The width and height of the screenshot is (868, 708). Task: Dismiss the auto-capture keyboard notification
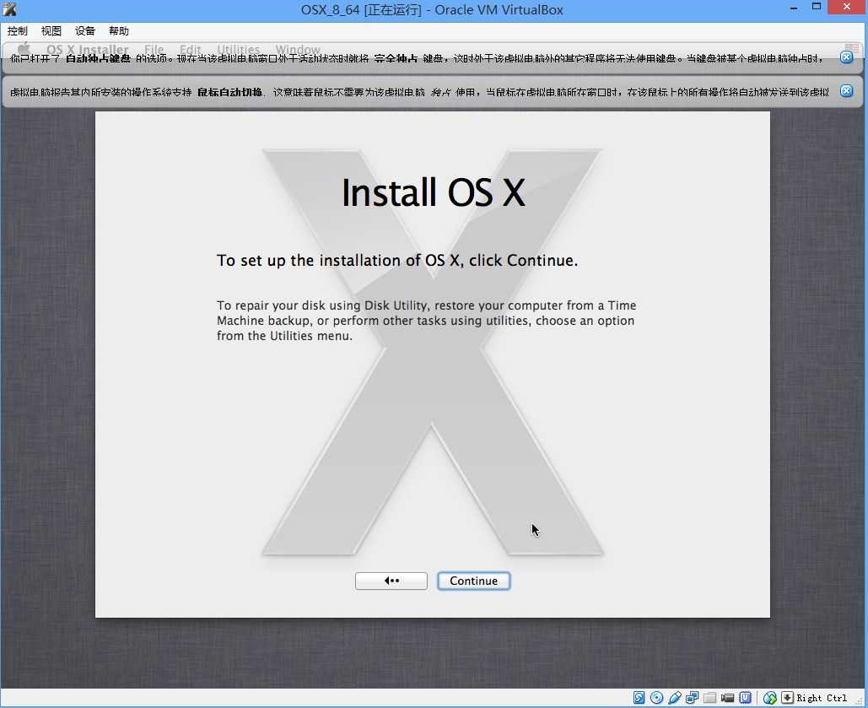[x=846, y=57]
